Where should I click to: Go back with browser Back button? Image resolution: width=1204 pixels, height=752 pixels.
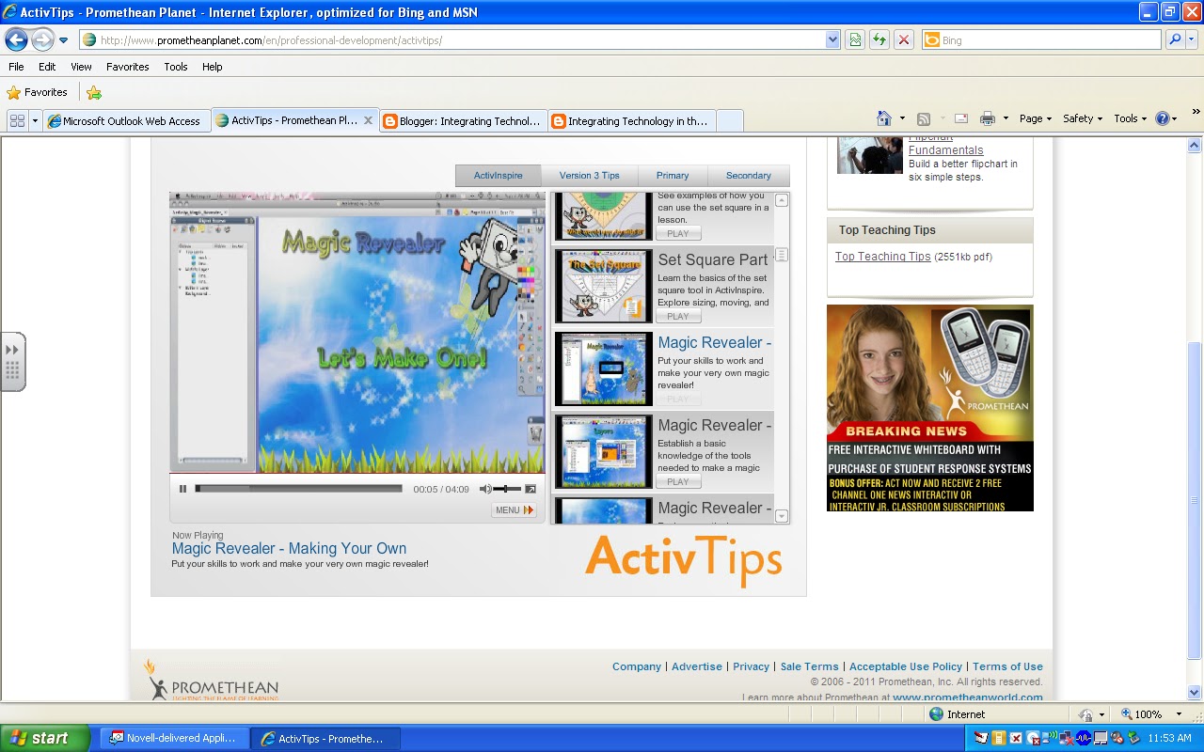(x=16, y=39)
